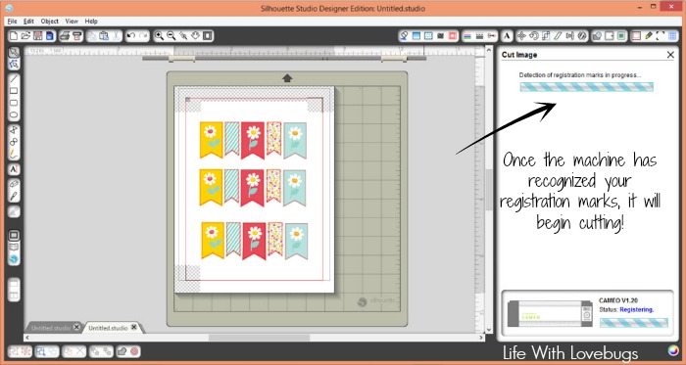
Task: Close the Cut Image panel
Action: coord(670,55)
